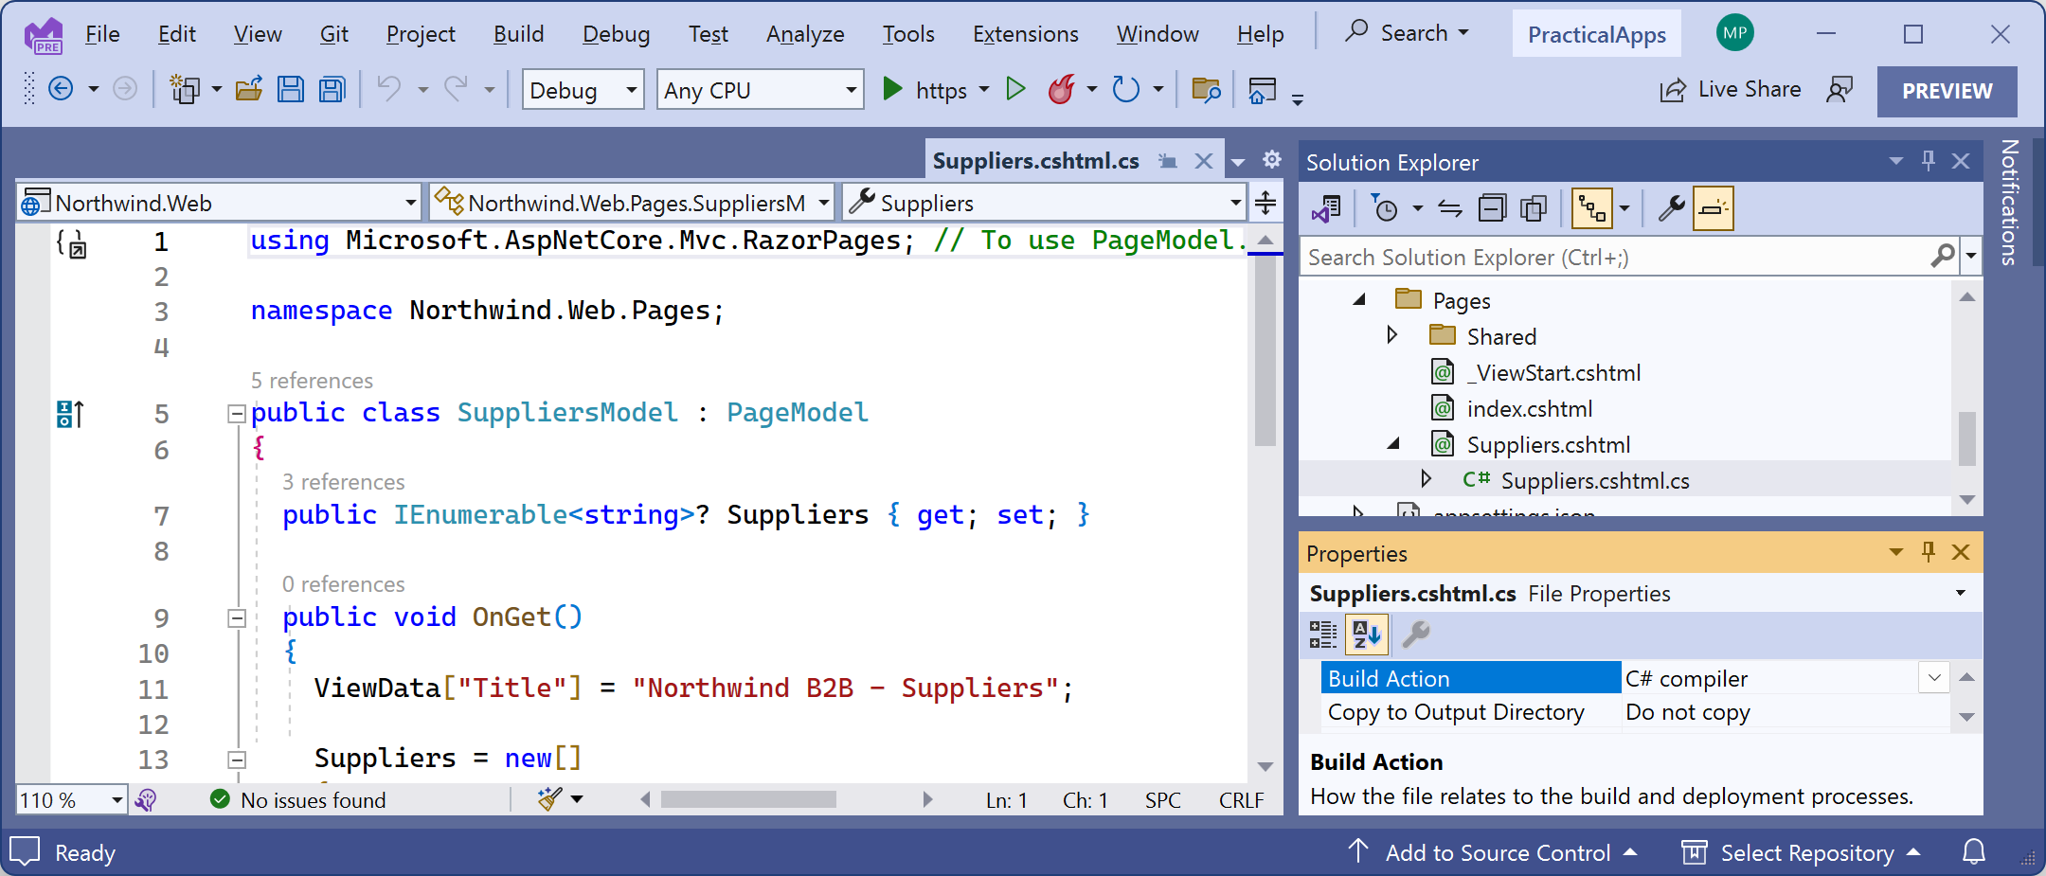The image size is (2046, 876).
Task: Toggle auto-hide pin on Properties panel
Action: coord(1929,552)
